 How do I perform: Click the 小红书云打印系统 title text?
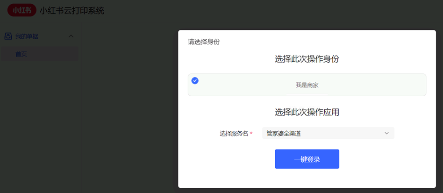tap(72, 11)
